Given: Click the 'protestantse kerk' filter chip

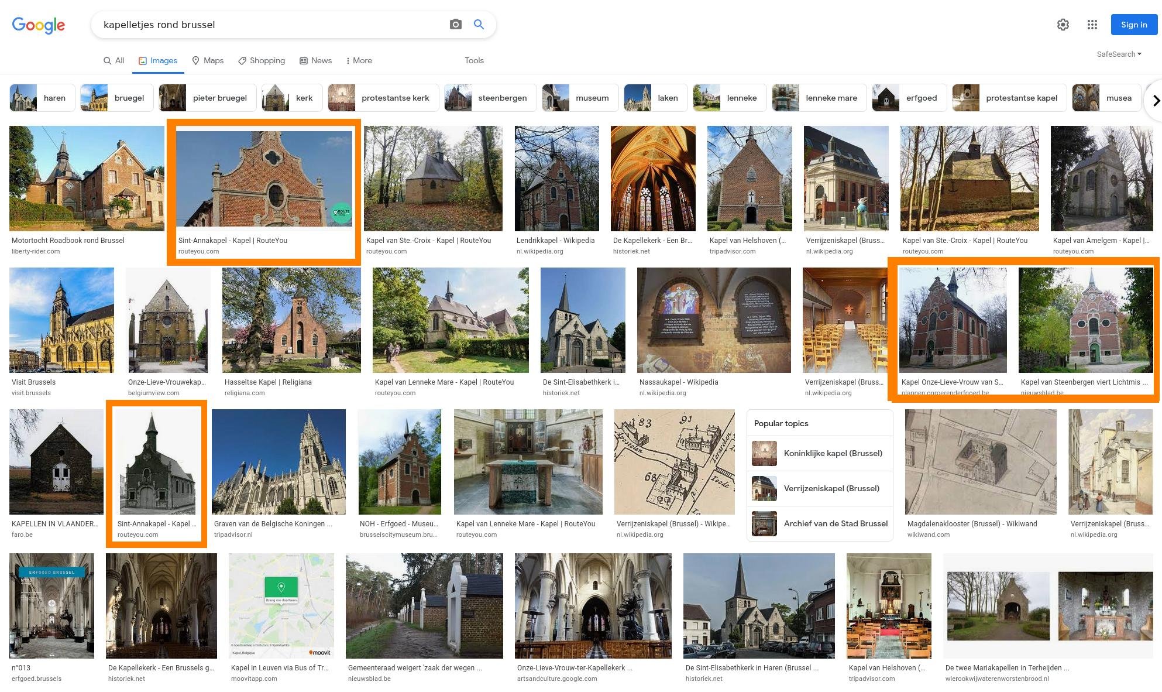Looking at the screenshot, I should [383, 98].
